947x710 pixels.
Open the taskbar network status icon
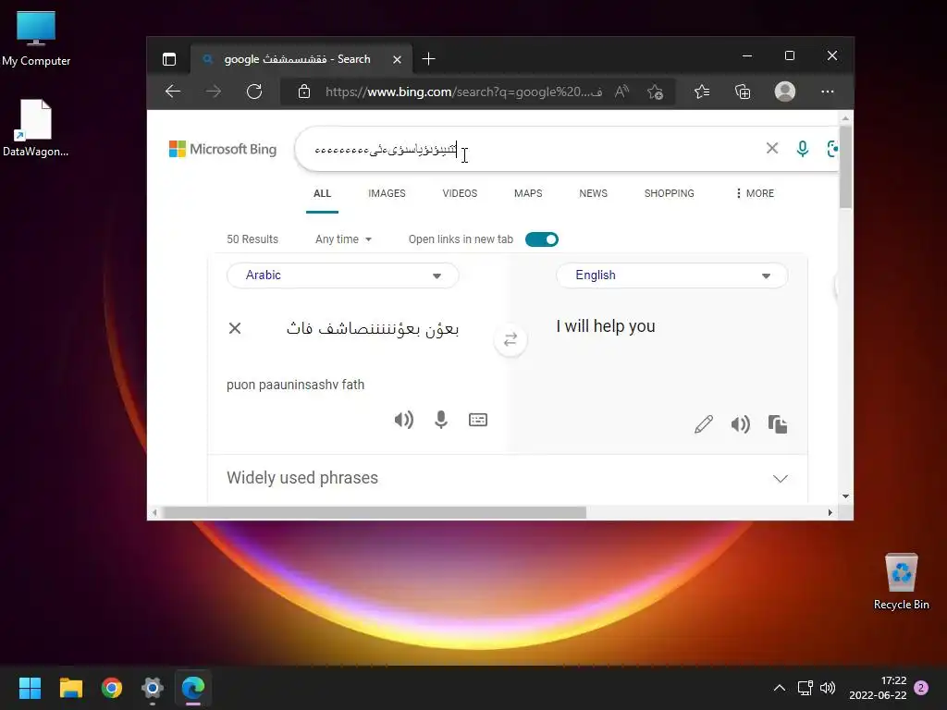click(x=806, y=688)
